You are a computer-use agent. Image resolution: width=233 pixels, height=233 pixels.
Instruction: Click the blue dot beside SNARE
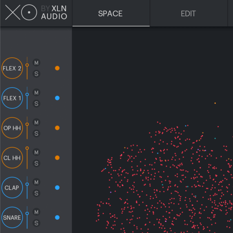pos(57,218)
